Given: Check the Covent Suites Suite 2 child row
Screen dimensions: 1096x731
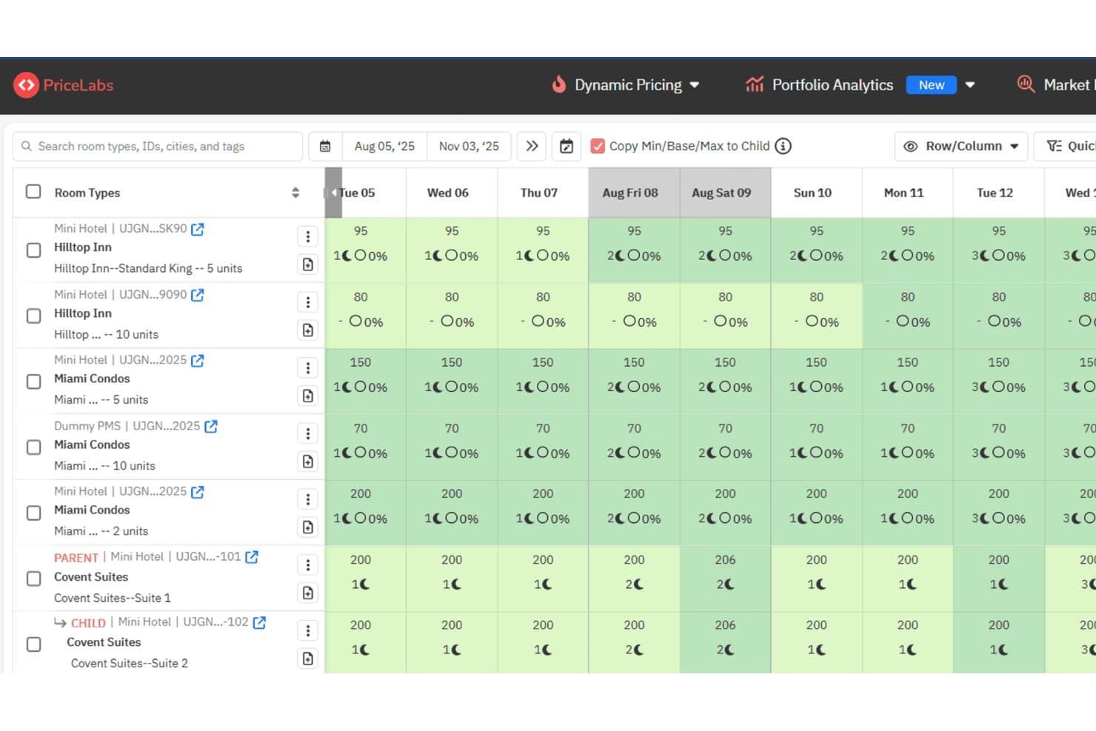Looking at the screenshot, I should (x=33, y=644).
